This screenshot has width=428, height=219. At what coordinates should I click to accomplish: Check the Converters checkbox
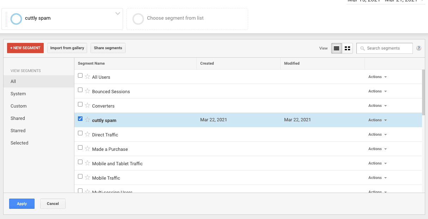click(80, 104)
